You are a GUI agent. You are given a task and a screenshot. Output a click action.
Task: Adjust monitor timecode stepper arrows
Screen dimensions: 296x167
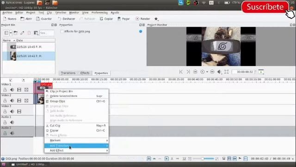pos(256,72)
